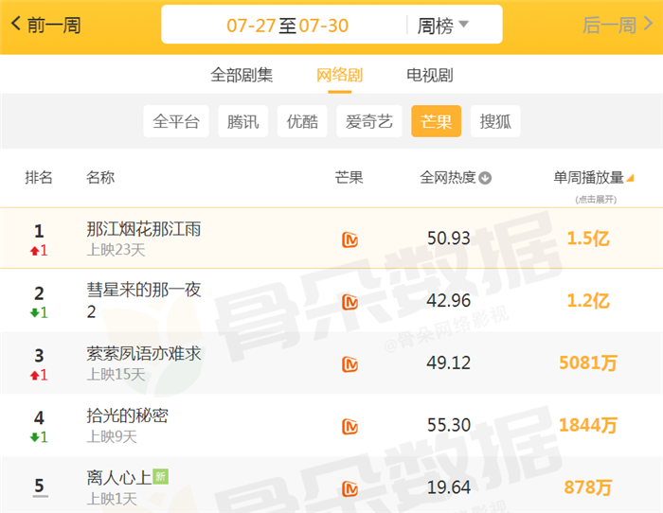Click the (点击展开) hint text
Viewport: 663px width, 513px height.
pos(596,199)
